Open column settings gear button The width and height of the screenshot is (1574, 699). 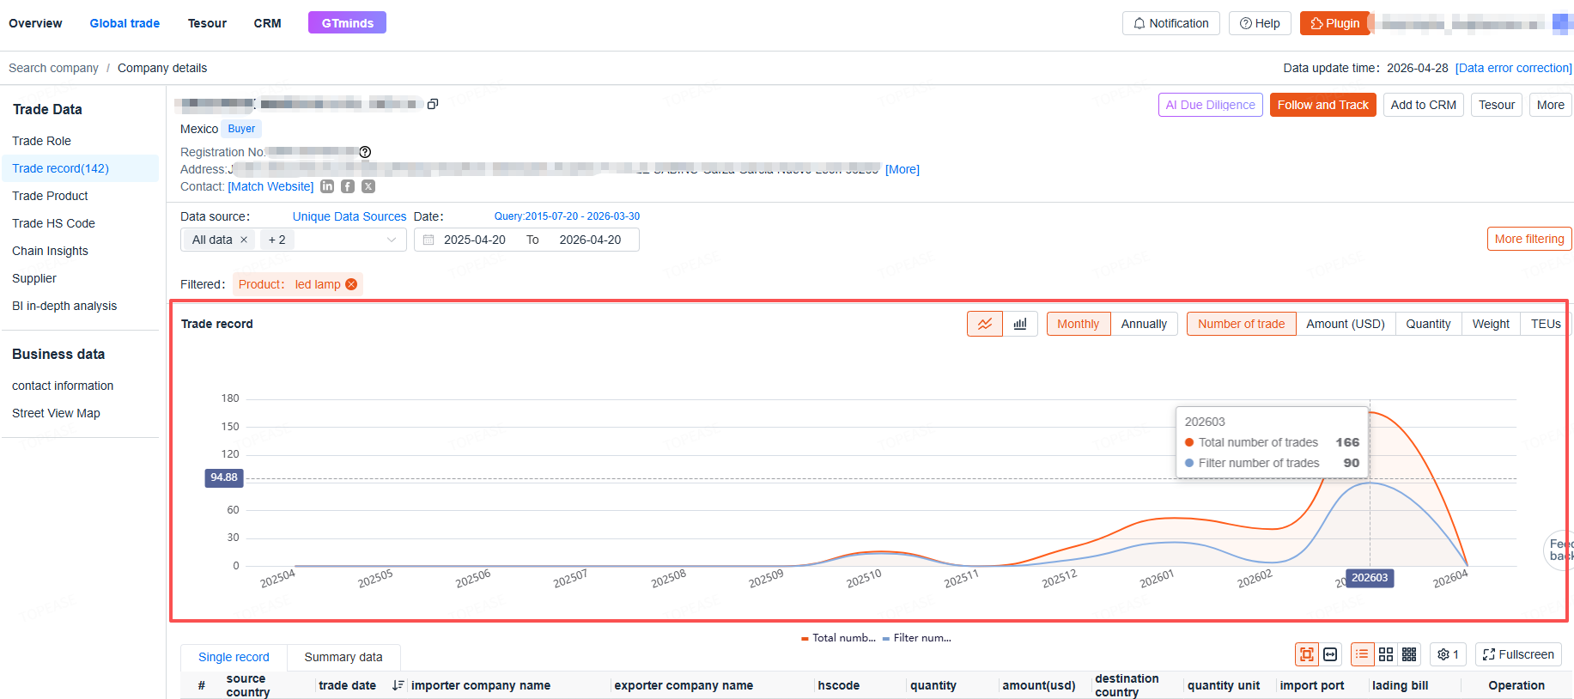[1448, 654]
